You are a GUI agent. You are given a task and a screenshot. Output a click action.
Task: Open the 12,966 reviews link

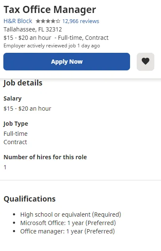81,21
